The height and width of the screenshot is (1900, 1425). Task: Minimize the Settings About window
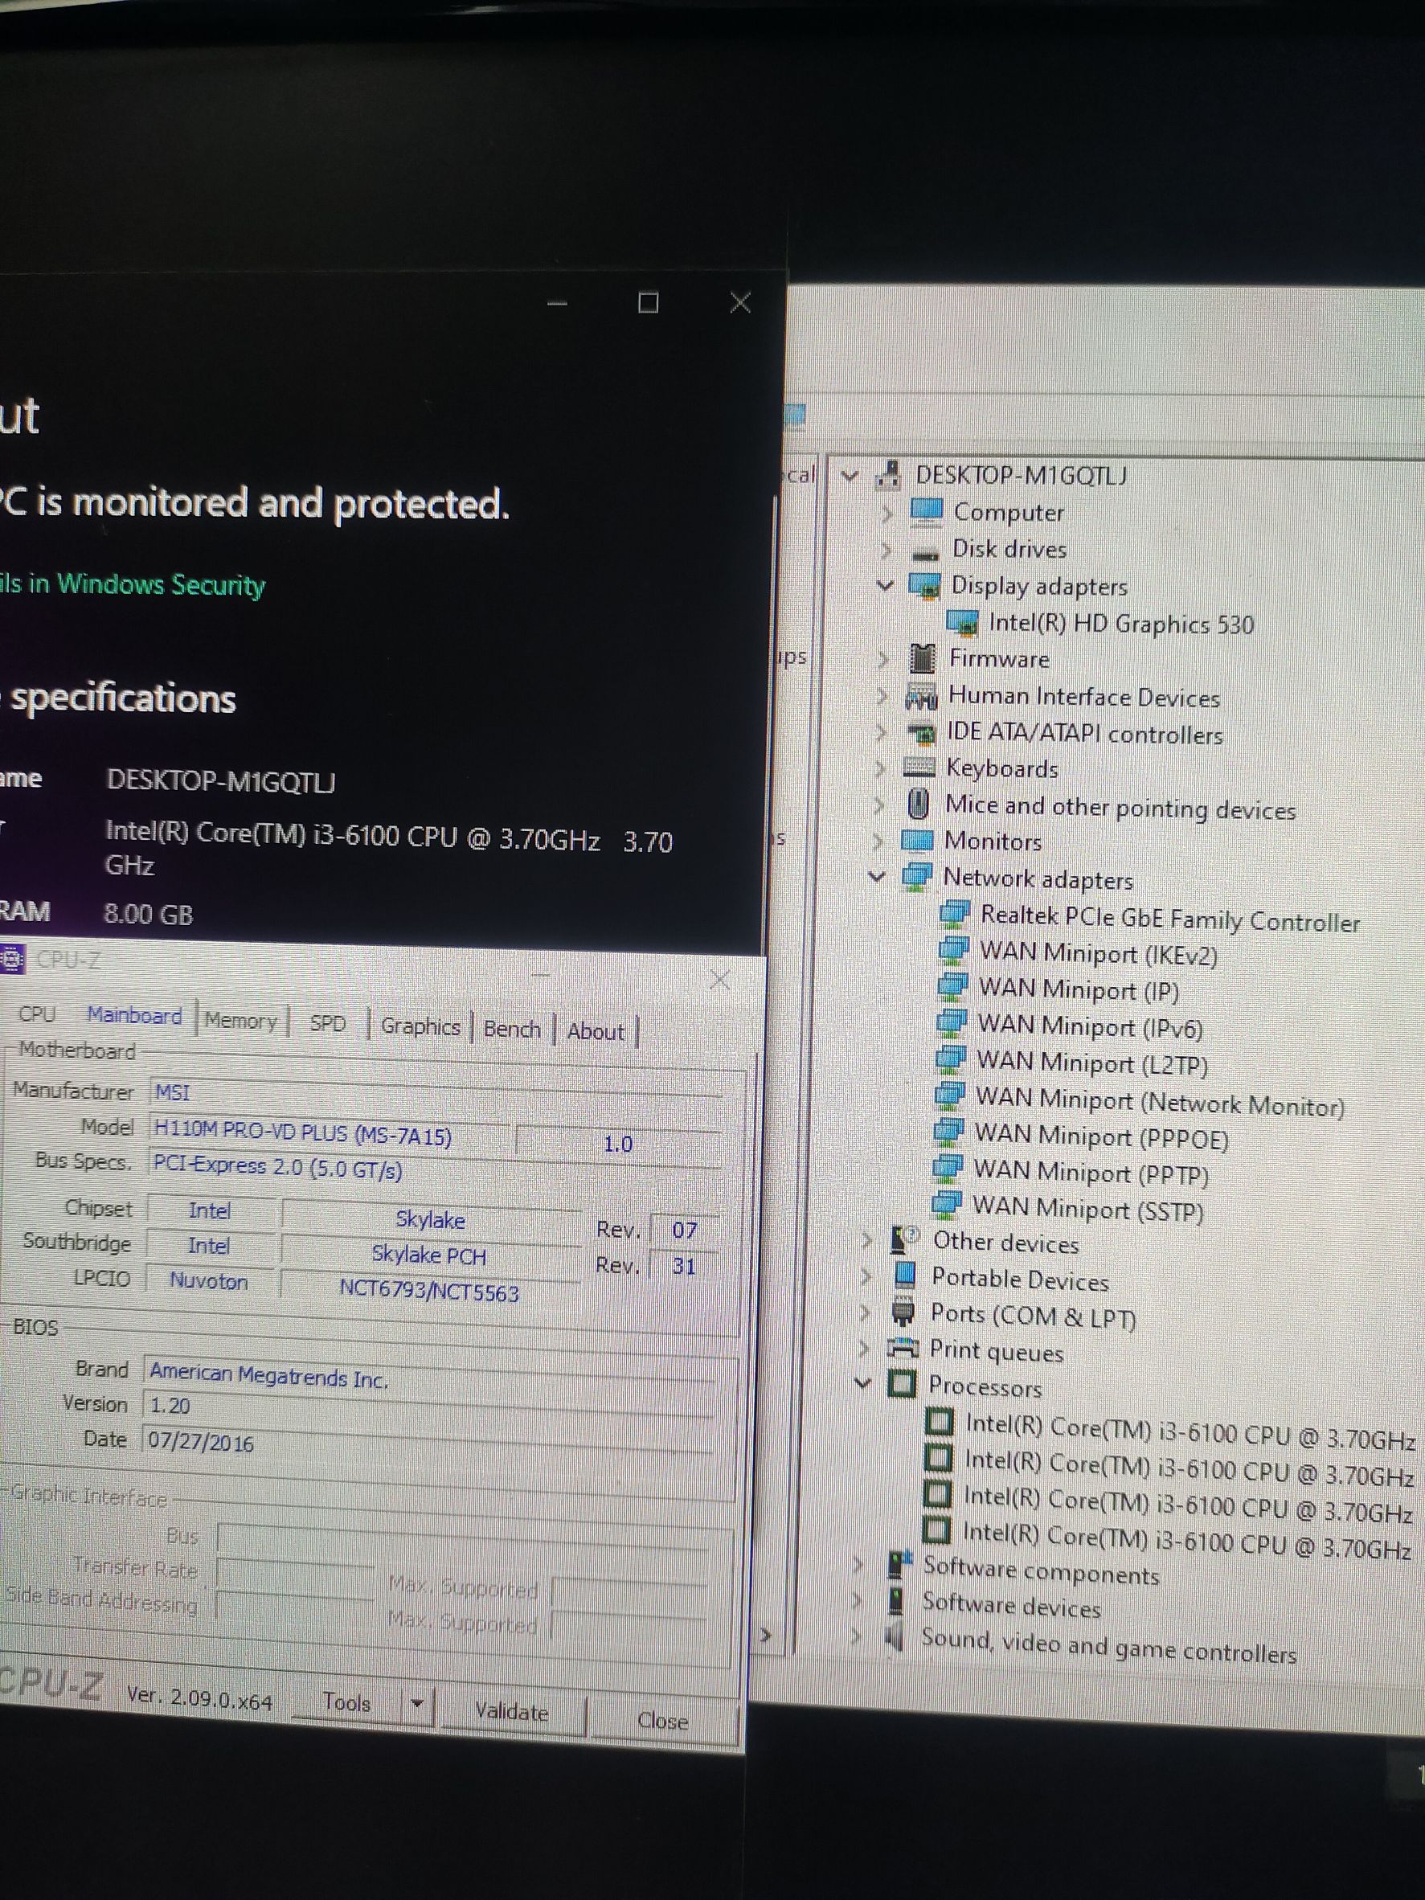pyautogui.click(x=558, y=303)
